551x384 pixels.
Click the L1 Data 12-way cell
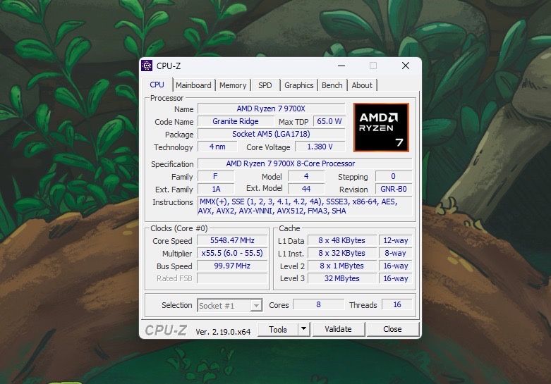point(395,240)
